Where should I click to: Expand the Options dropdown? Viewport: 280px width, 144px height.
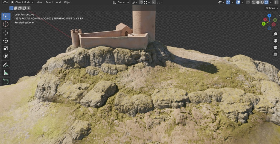pos(272,8)
